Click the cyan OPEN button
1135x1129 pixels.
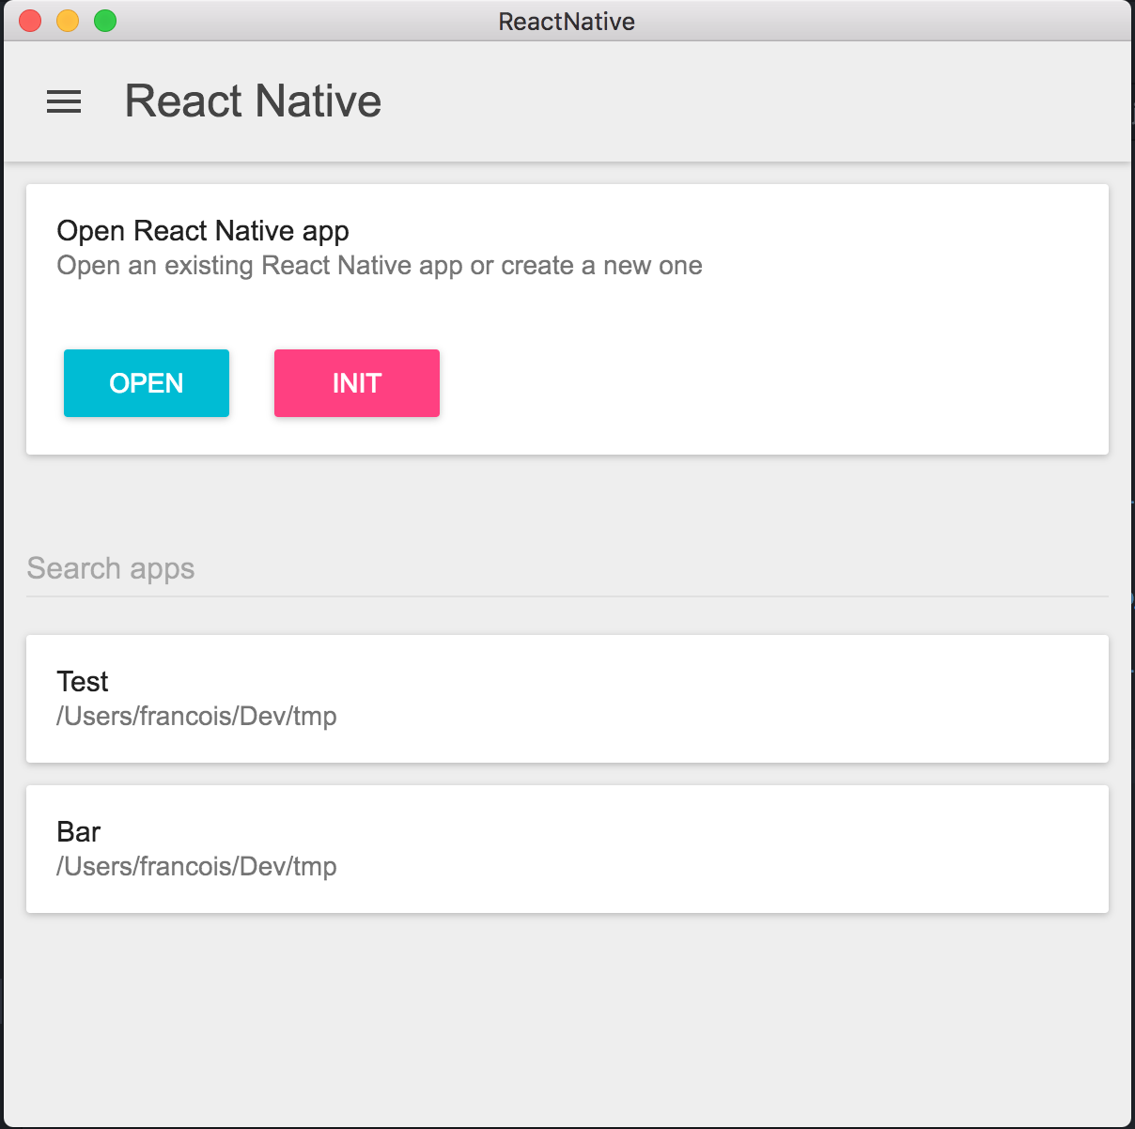coord(147,383)
